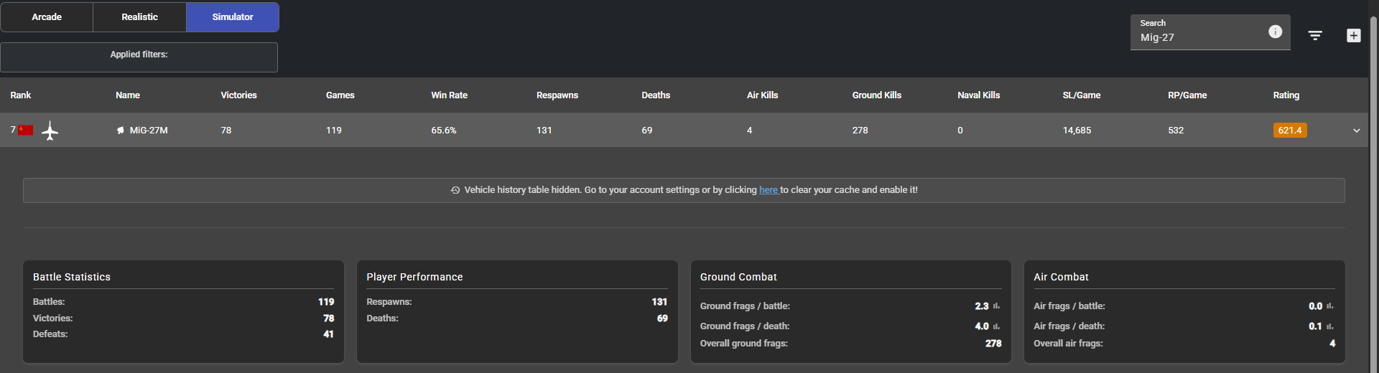Switch to the Arcade mode tab
Screen dimensions: 1379x373
point(47,16)
